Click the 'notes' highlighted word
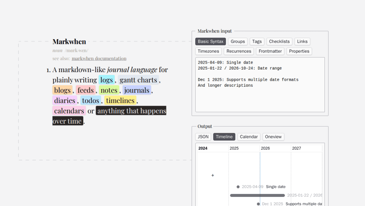 click(109, 90)
